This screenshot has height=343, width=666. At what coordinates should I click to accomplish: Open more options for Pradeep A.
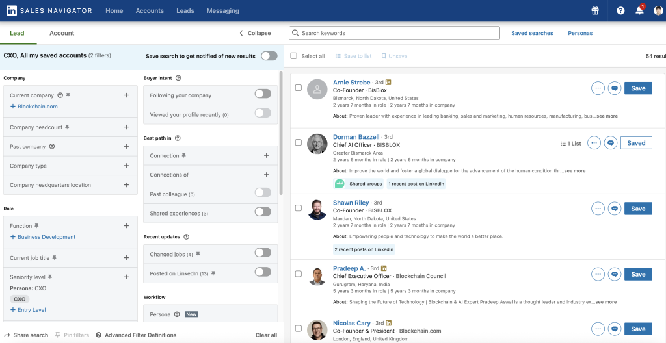pyautogui.click(x=598, y=274)
